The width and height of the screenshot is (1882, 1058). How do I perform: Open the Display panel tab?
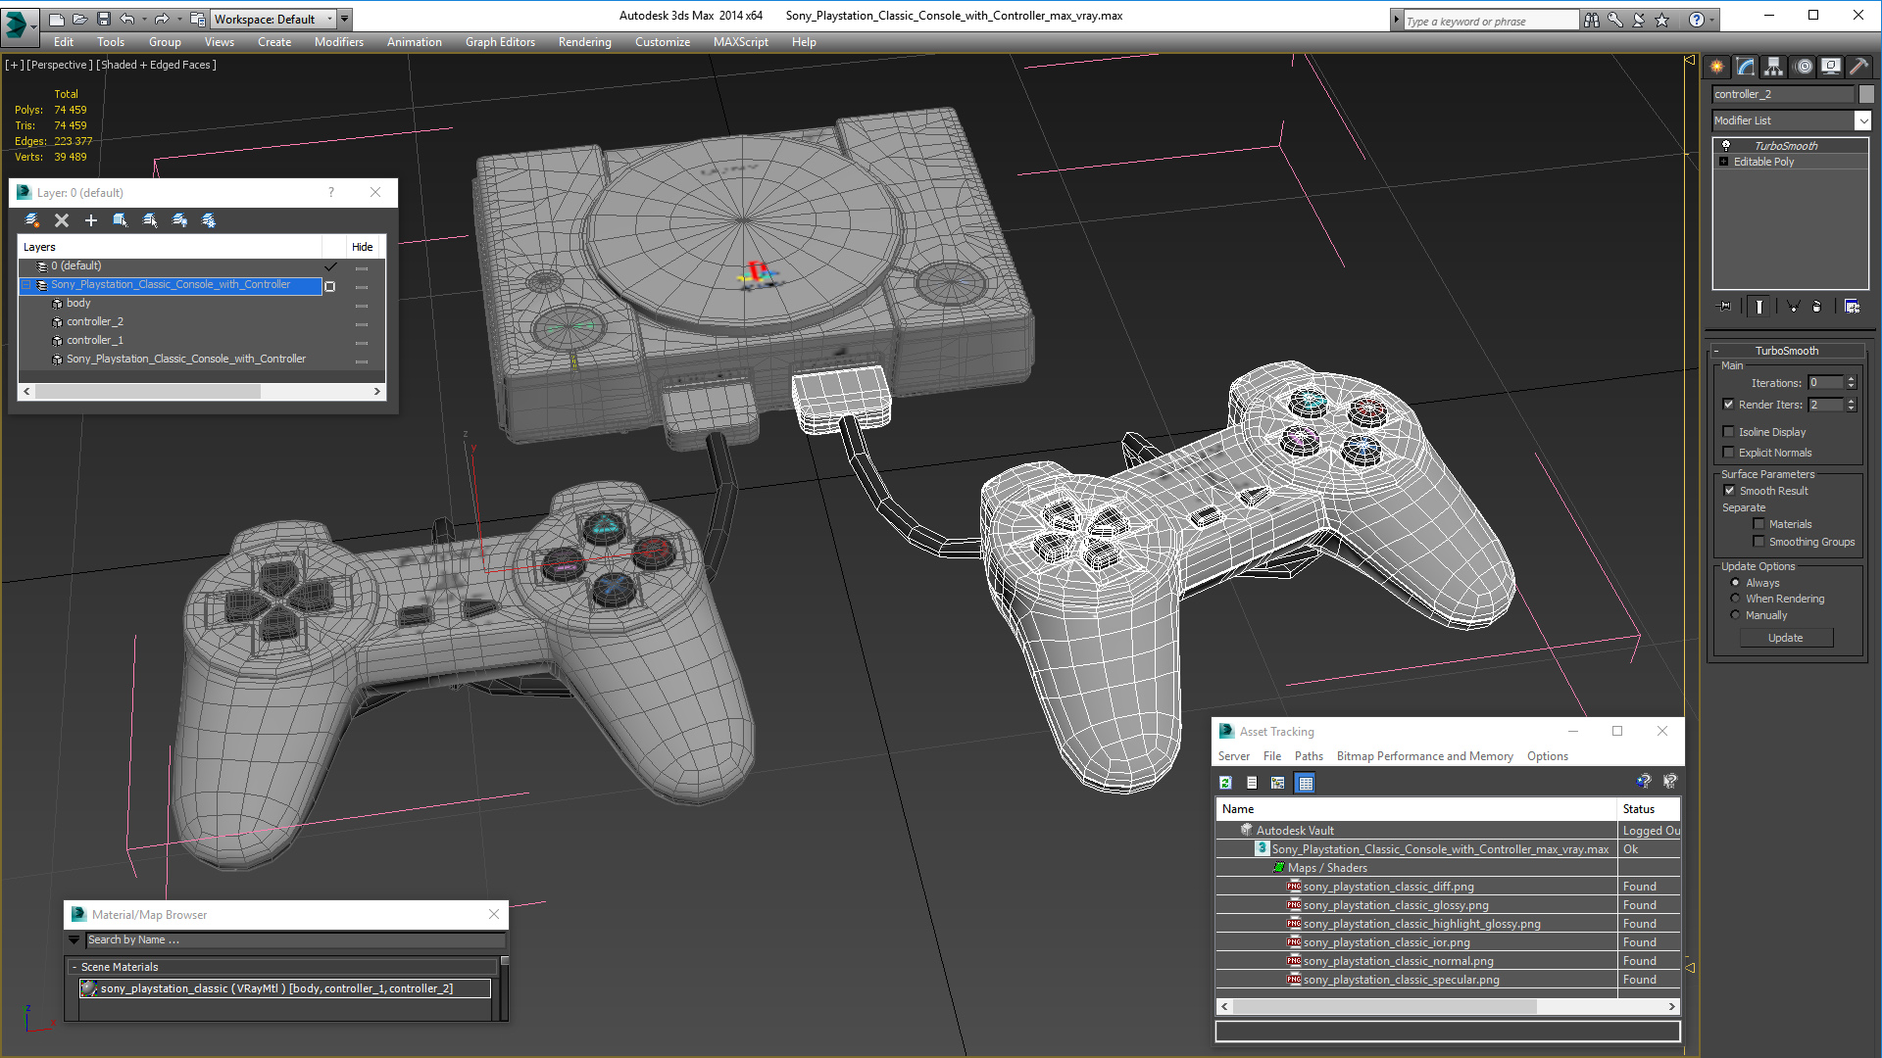1831,67
